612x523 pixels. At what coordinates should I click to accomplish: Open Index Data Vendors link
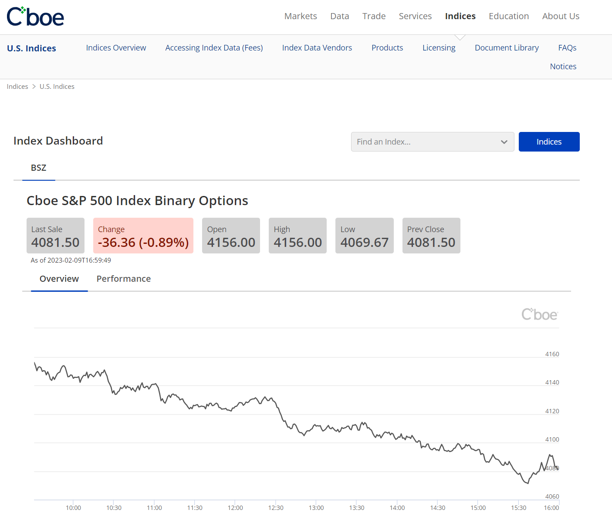pos(317,48)
